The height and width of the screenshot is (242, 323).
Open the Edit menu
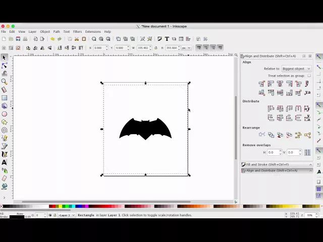coord(12,31)
